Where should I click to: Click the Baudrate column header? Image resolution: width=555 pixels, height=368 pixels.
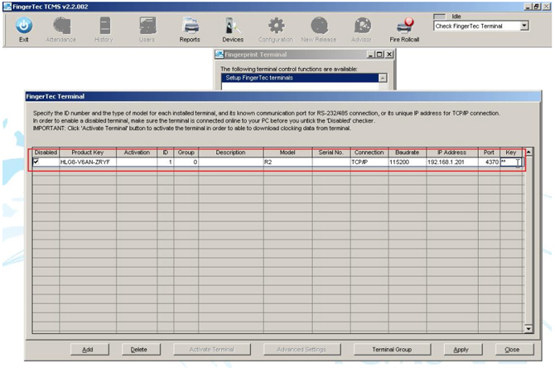pyautogui.click(x=407, y=153)
